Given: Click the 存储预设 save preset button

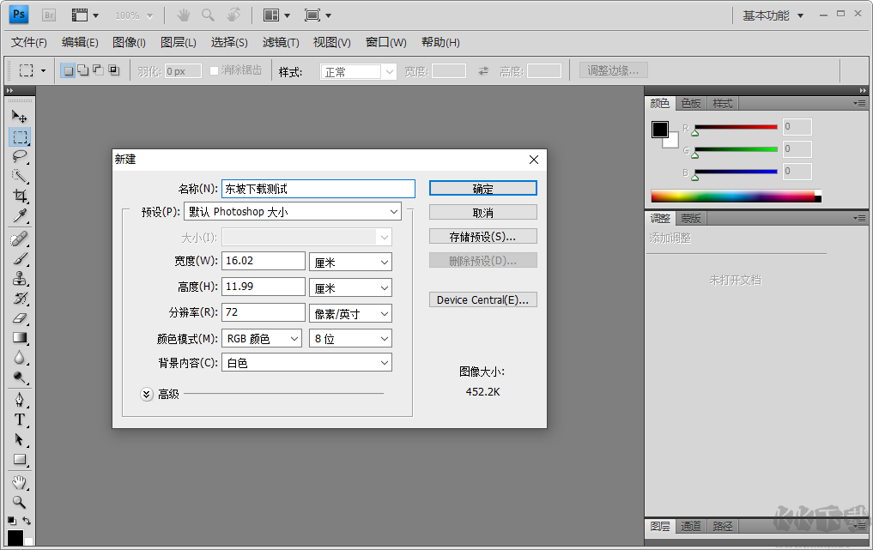Looking at the screenshot, I should click(482, 235).
